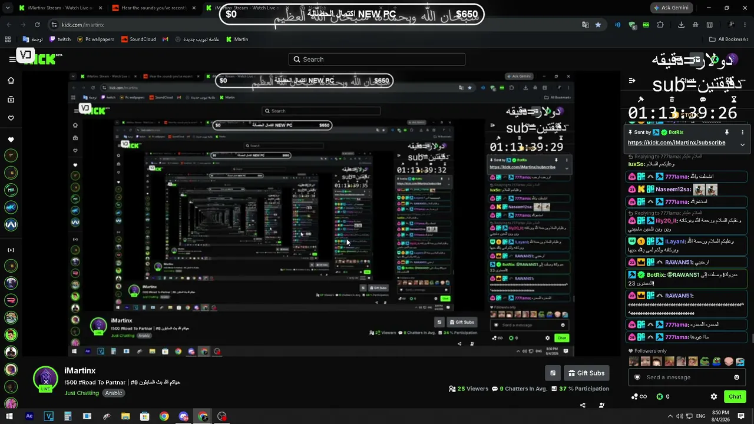Open Chrome apps grid icon

pyautogui.click(x=8, y=39)
